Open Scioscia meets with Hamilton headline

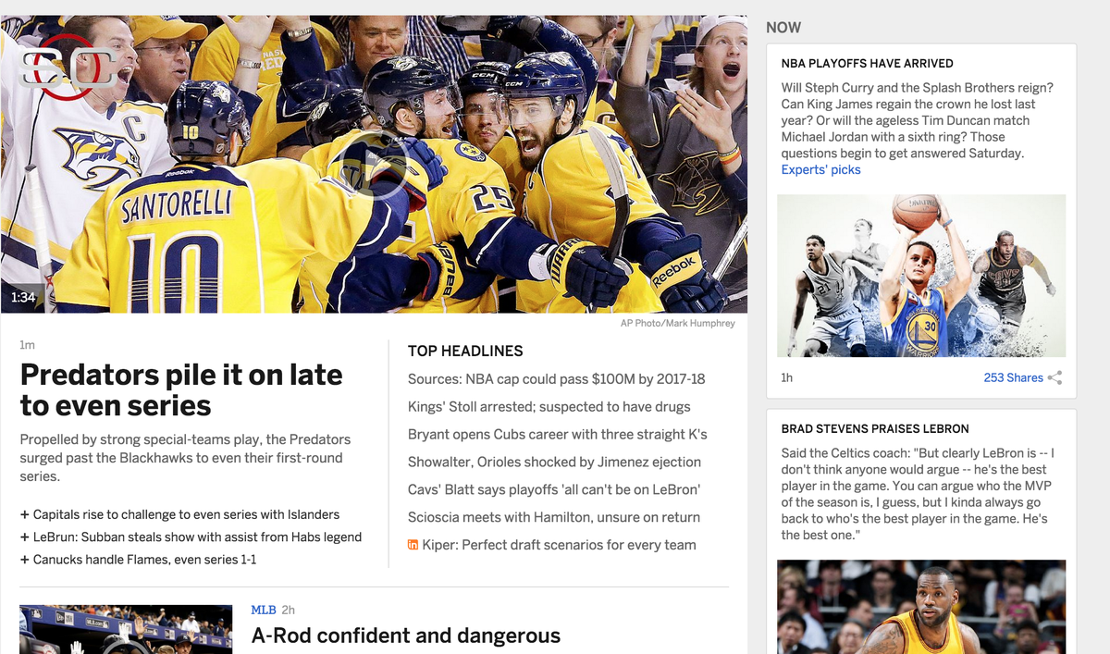coord(554,517)
